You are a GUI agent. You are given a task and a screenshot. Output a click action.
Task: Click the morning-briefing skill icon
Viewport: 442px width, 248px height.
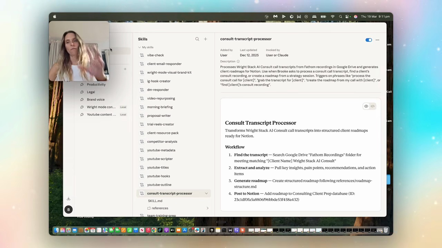coord(142,107)
